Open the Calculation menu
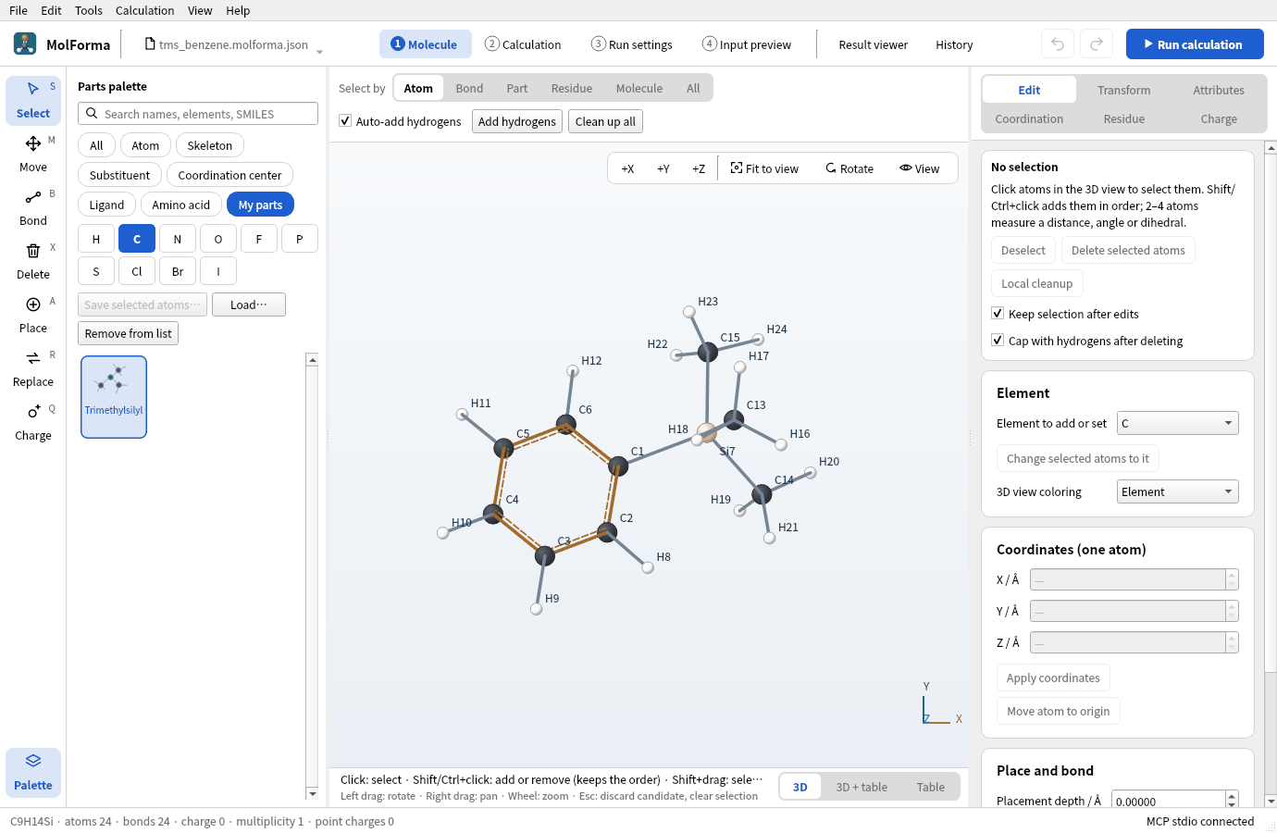This screenshot has width=1277, height=833. pos(144,10)
